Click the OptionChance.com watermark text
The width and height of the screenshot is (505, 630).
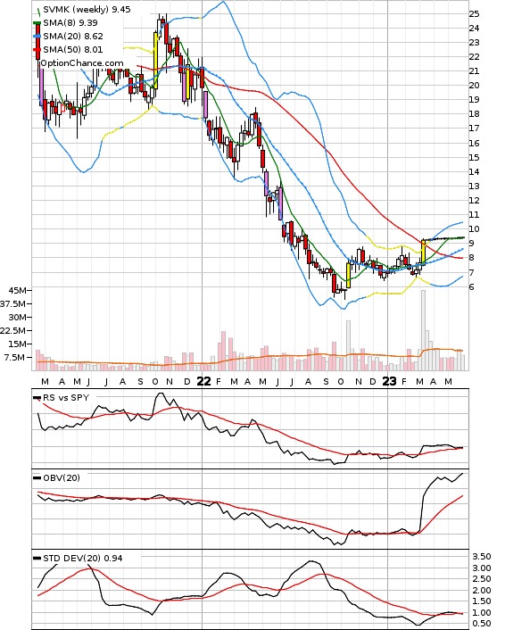[82, 63]
